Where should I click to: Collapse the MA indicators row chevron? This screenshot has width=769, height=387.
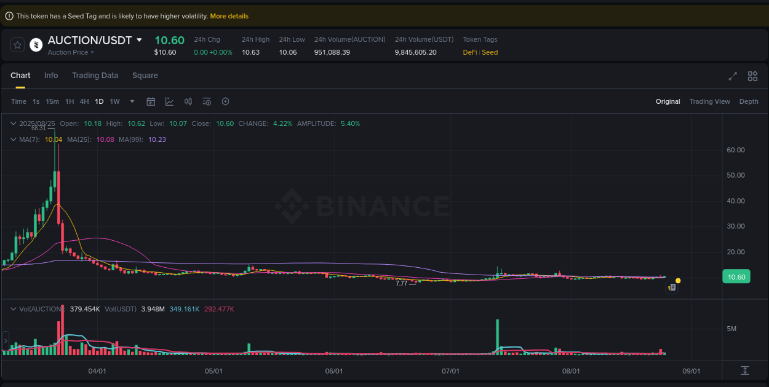[x=12, y=139]
